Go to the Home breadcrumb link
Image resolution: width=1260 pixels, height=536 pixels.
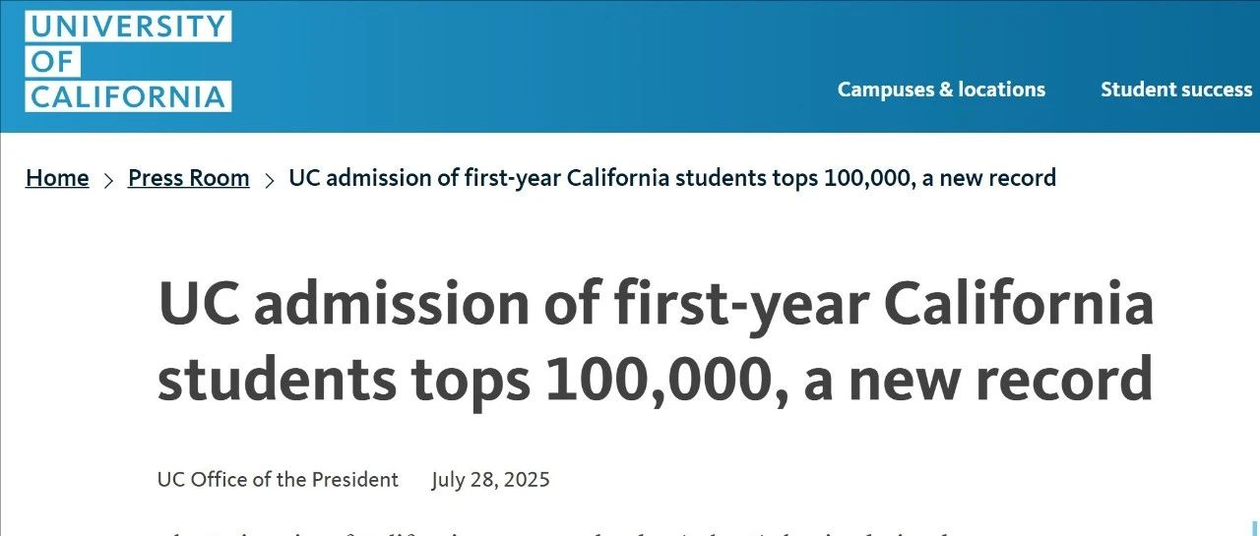(x=57, y=178)
